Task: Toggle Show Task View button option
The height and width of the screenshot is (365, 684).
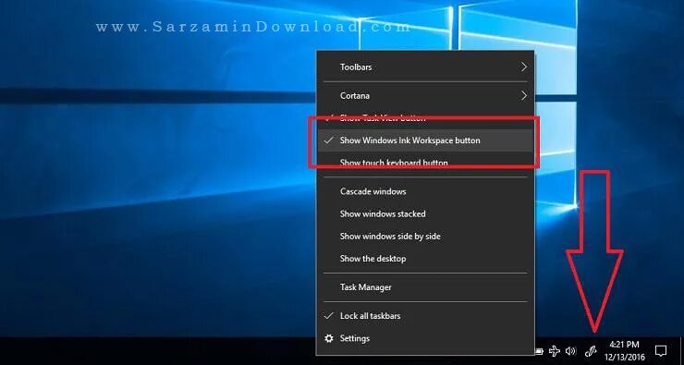Action: click(x=425, y=118)
